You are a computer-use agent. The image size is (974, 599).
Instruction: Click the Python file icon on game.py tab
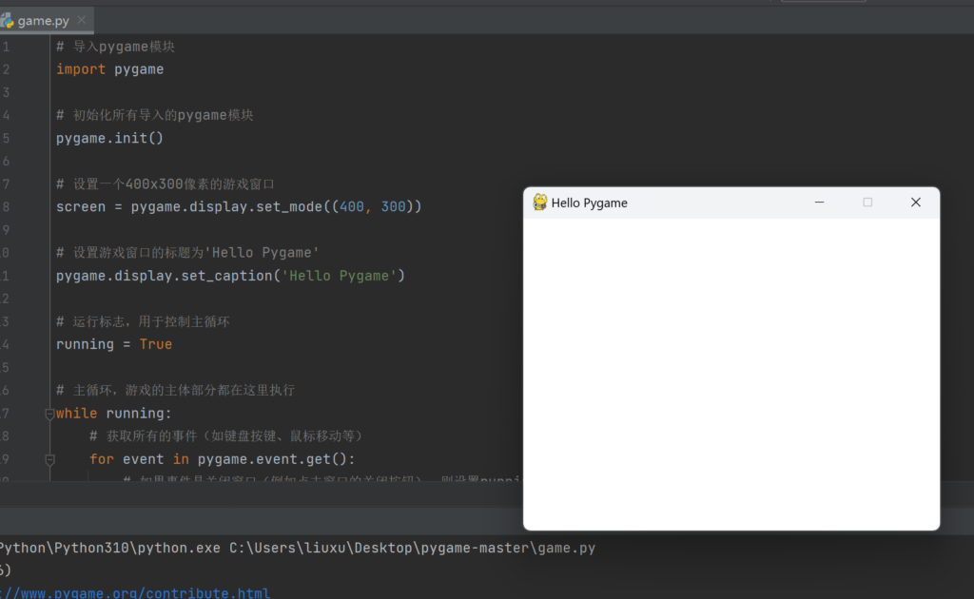pos(7,20)
